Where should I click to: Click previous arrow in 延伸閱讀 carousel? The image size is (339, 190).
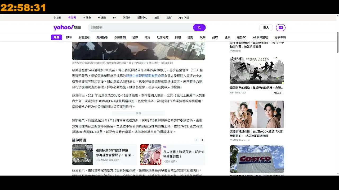coord(196,140)
